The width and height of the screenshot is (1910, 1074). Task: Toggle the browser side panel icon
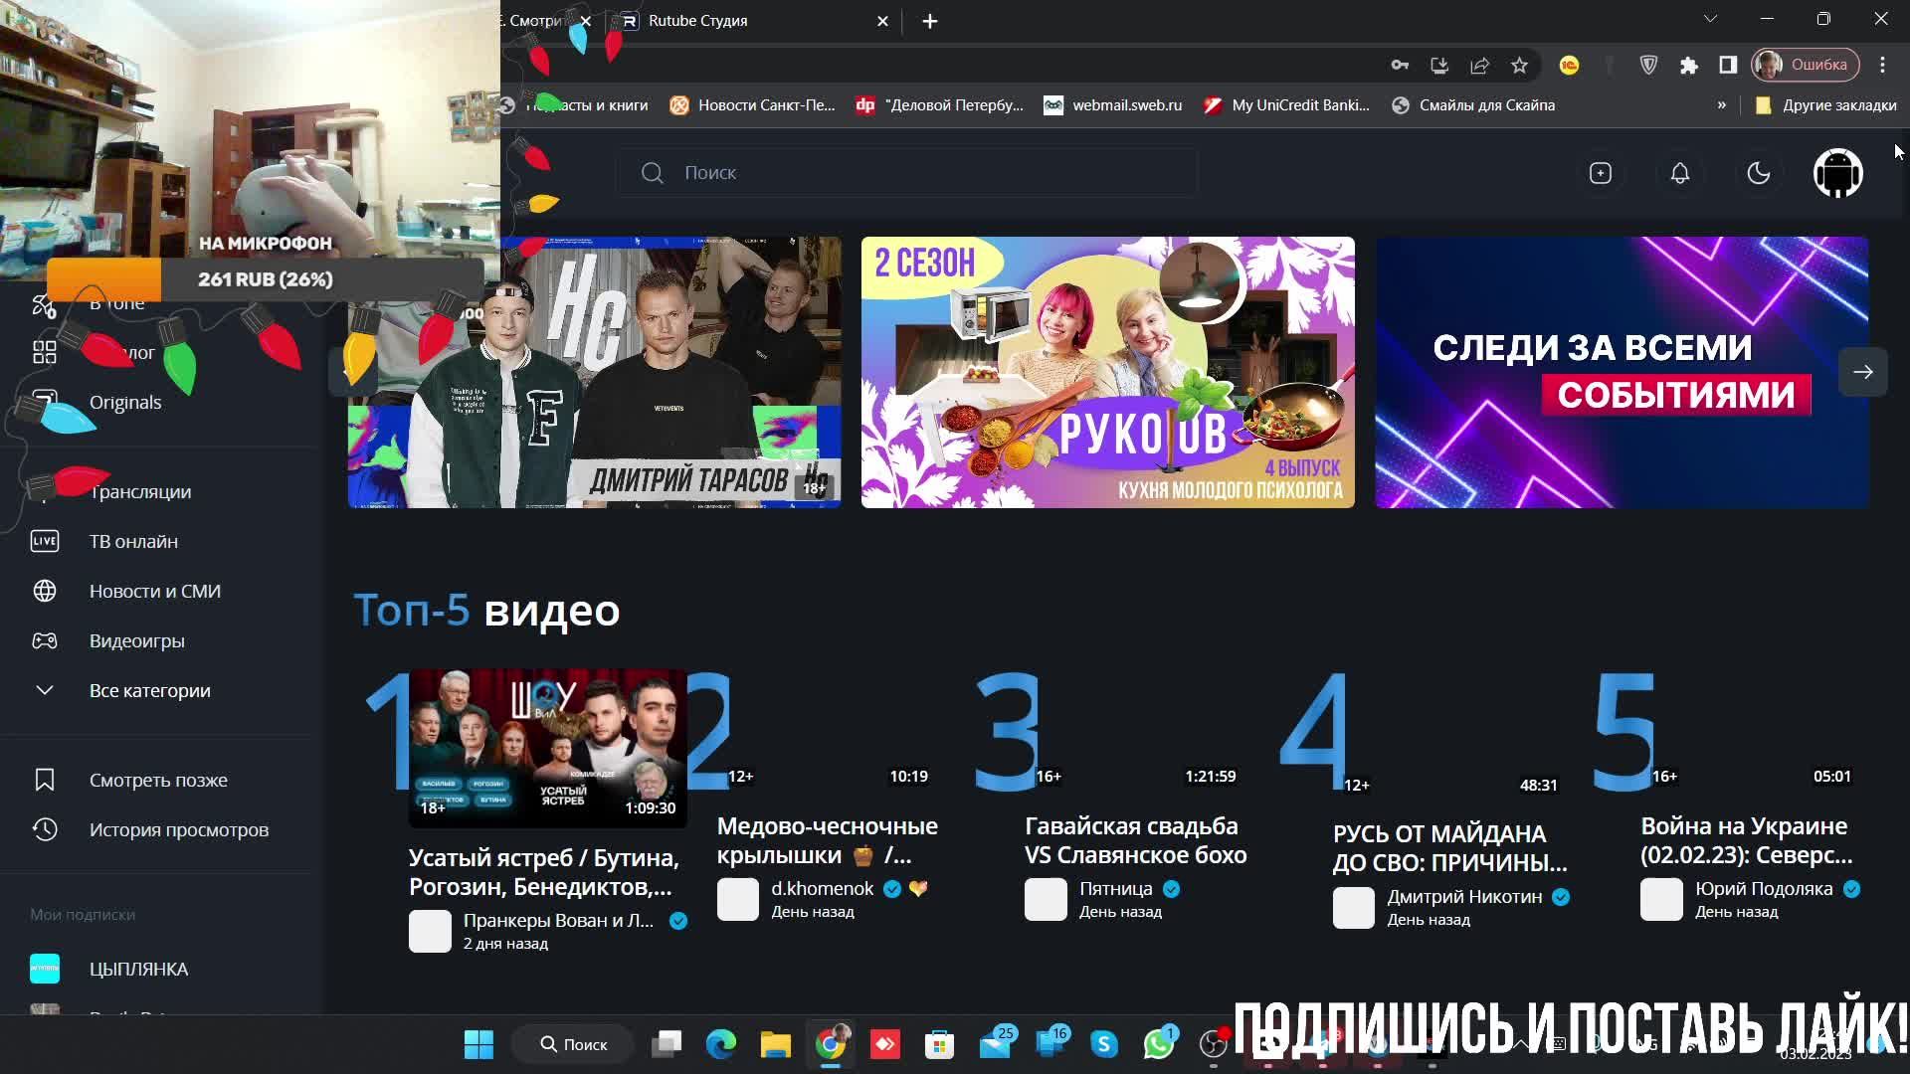pyautogui.click(x=1728, y=66)
